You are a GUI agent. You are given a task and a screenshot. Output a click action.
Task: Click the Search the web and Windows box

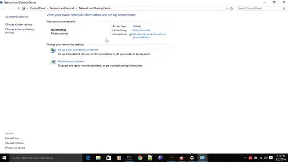(45, 158)
